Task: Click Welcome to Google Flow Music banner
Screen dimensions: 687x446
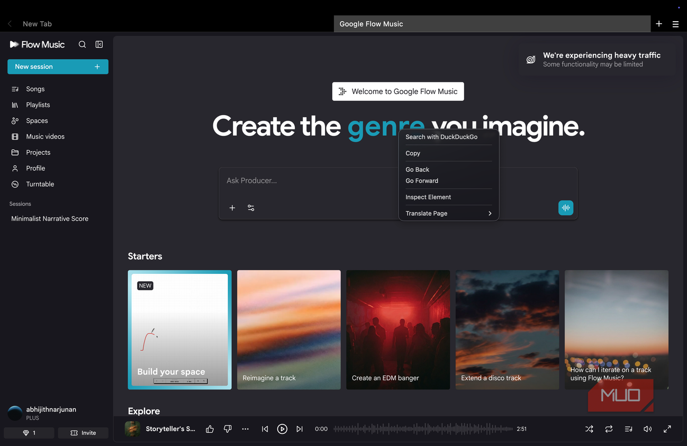Action: coord(398,91)
